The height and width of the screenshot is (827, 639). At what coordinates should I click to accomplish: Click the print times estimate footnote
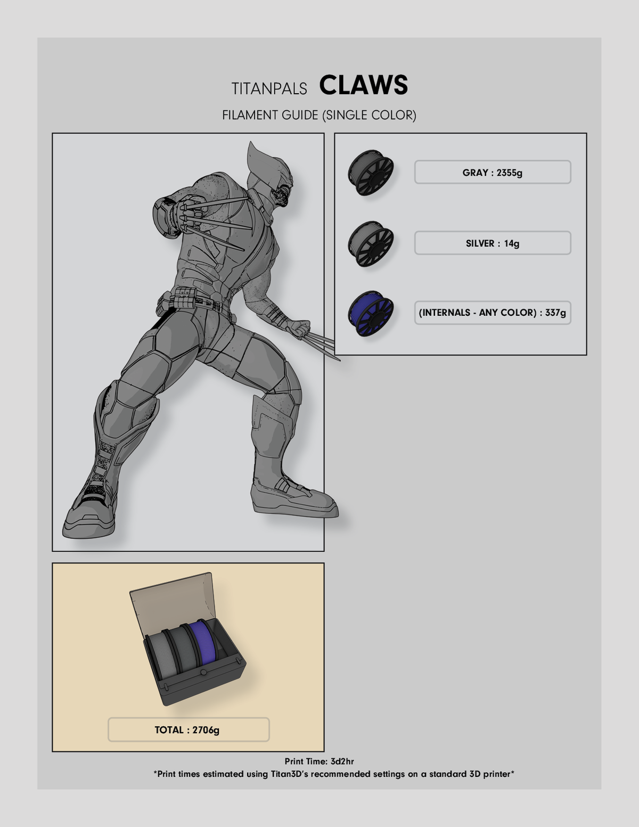point(334,774)
